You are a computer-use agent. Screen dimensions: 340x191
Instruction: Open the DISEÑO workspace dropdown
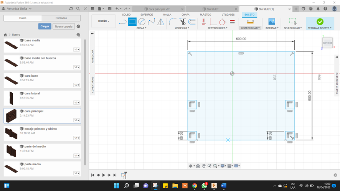(x=104, y=21)
